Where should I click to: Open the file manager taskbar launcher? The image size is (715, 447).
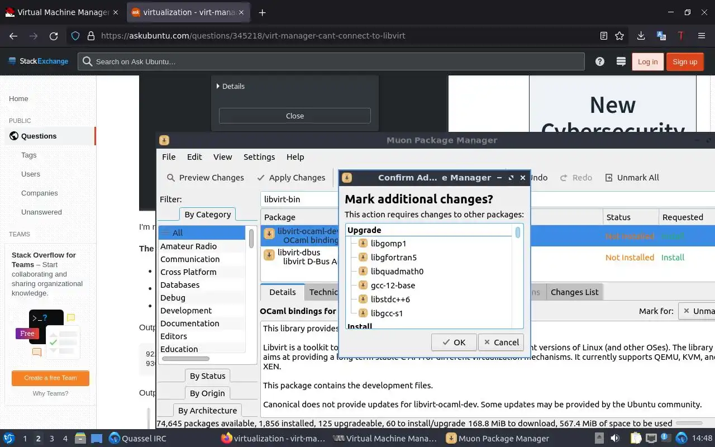point(80,439)
